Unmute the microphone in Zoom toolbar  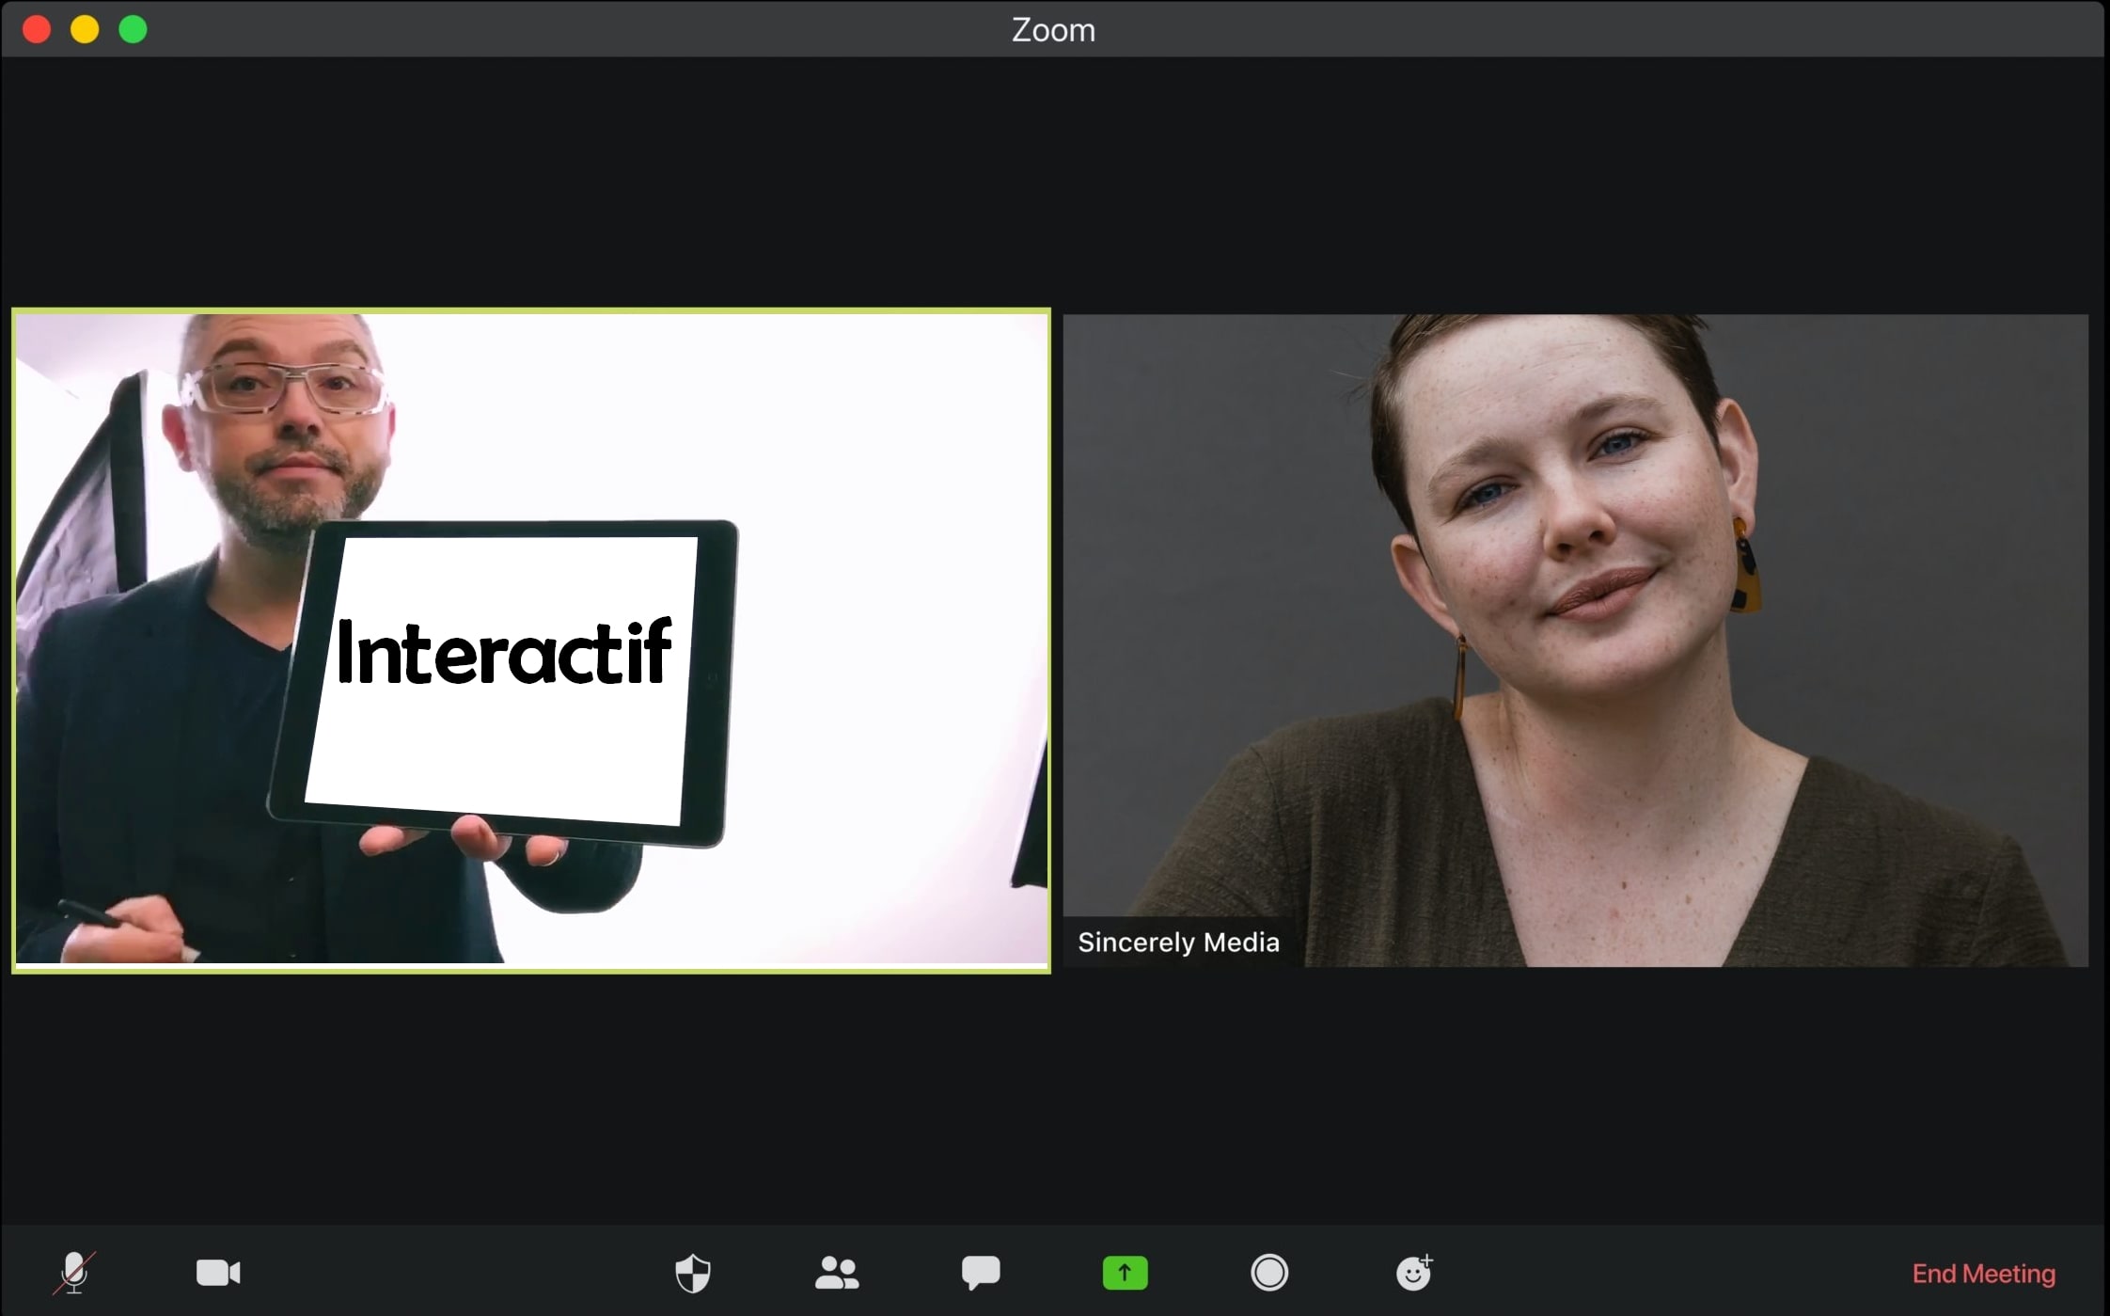pos(74,1273)
